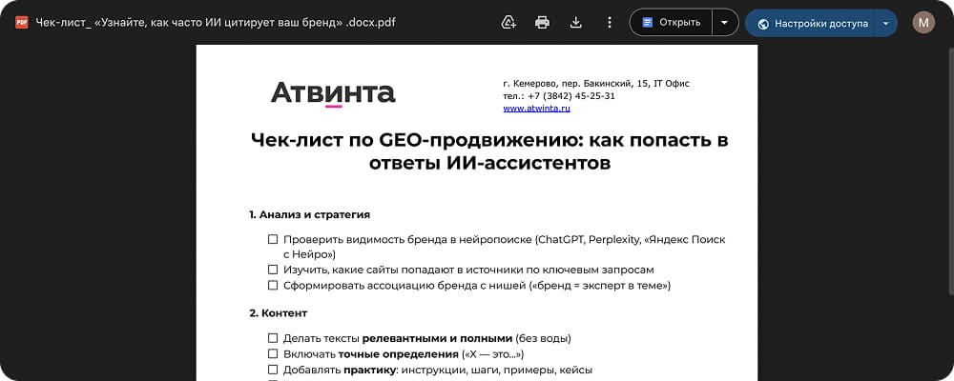This screenshot has height=381, width=954.
Task: Click the PDF file type icon
Action: (x=21, y=22)
